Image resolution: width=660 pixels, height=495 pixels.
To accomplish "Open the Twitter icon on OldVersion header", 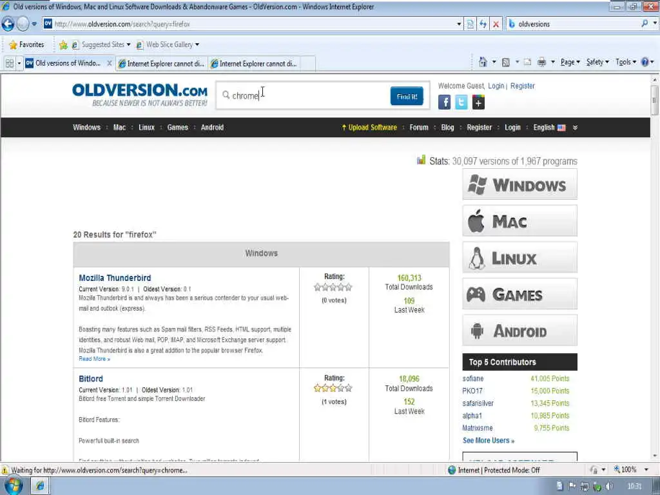I will point(461,102).
